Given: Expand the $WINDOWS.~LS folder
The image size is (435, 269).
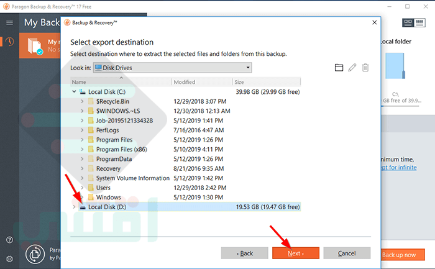Looking at the screenshot, I should pos(82,111).
